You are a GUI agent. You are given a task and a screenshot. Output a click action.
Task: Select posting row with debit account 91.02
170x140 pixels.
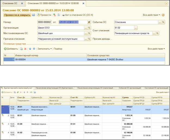[x=85, y=135]
